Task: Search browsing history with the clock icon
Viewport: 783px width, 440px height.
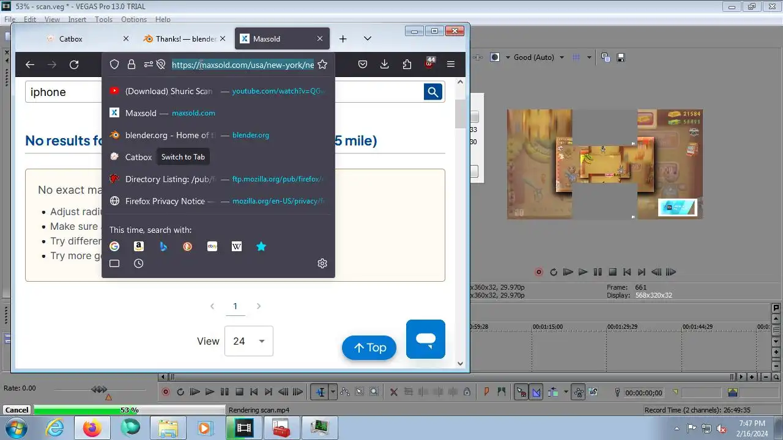Action: pos(139,263)
